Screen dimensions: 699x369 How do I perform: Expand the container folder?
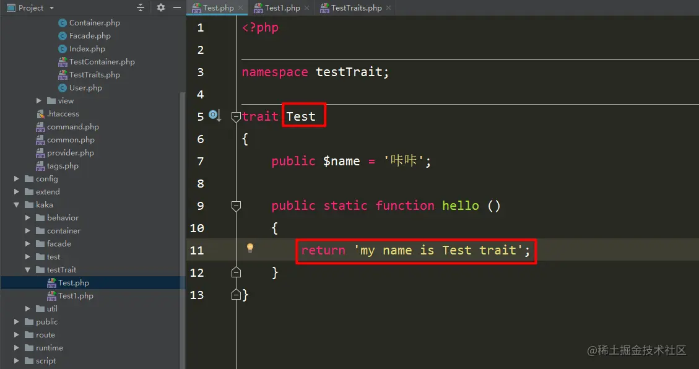pos(28,230)
